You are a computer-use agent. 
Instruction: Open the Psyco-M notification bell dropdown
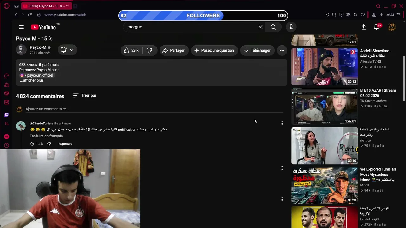tap(67, 50)
